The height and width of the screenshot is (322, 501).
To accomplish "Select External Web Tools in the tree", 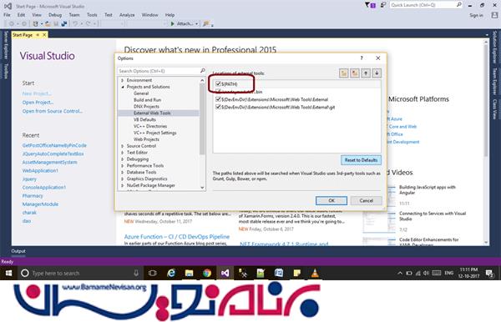I will click(152, 113).
